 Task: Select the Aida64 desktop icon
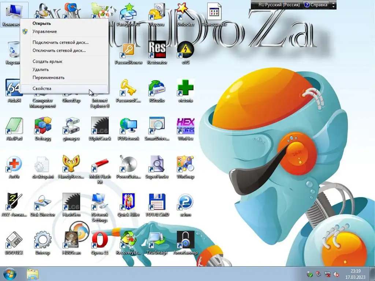14,91
